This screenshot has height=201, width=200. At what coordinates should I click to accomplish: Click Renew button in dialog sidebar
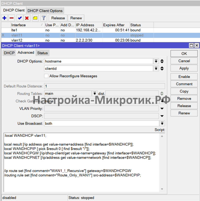(x=184, y=113)
